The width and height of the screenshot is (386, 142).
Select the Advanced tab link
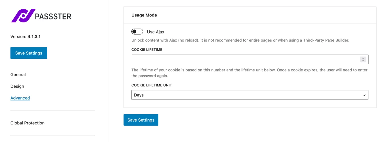[20, 98]
